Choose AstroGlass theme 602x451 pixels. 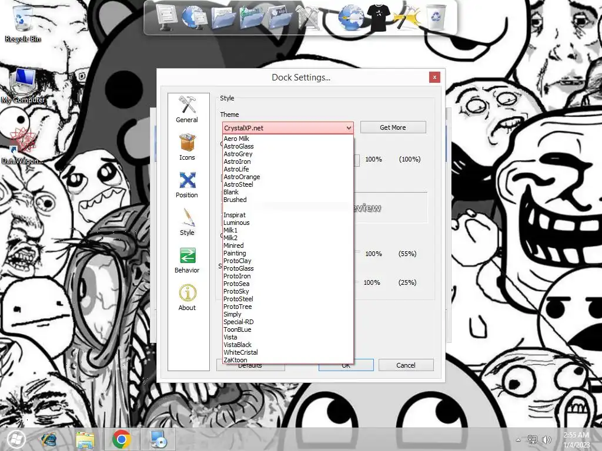click(287, 146)
